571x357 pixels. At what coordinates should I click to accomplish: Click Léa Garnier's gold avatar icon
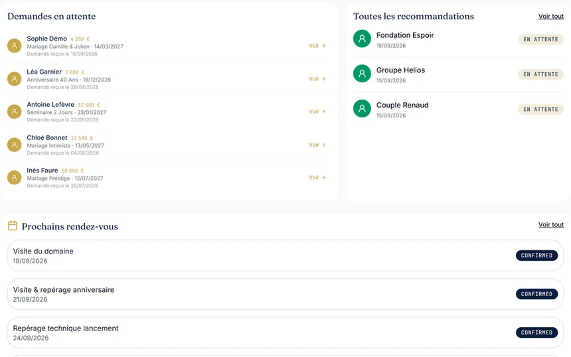tap(14, 78)
